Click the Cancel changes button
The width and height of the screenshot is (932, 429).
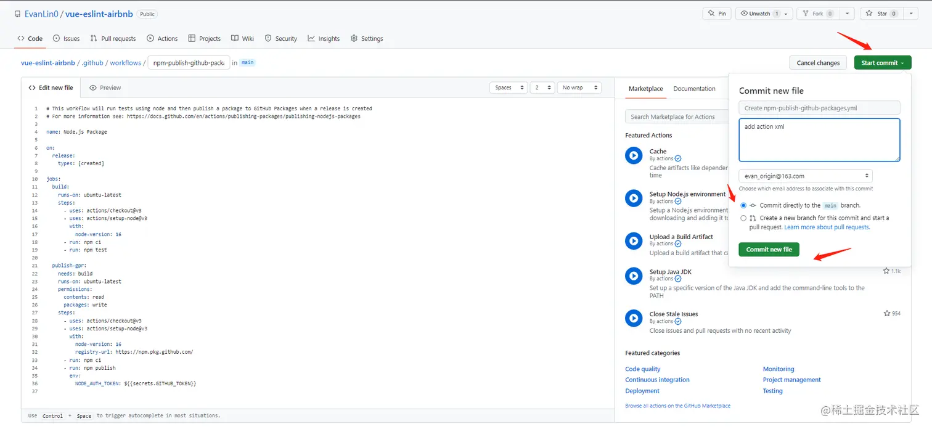(818, 63)
